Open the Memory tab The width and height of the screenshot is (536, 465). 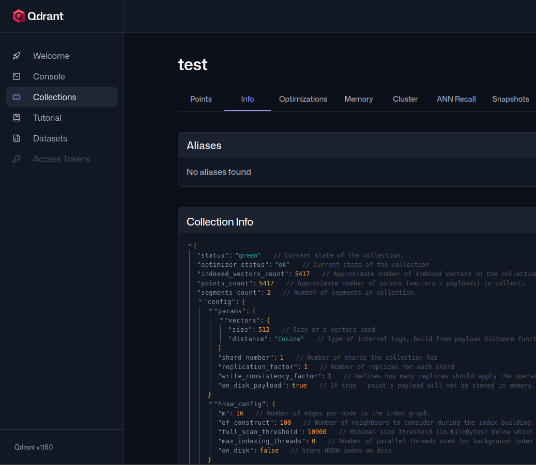pyautogui.click(x=359, y=99)
